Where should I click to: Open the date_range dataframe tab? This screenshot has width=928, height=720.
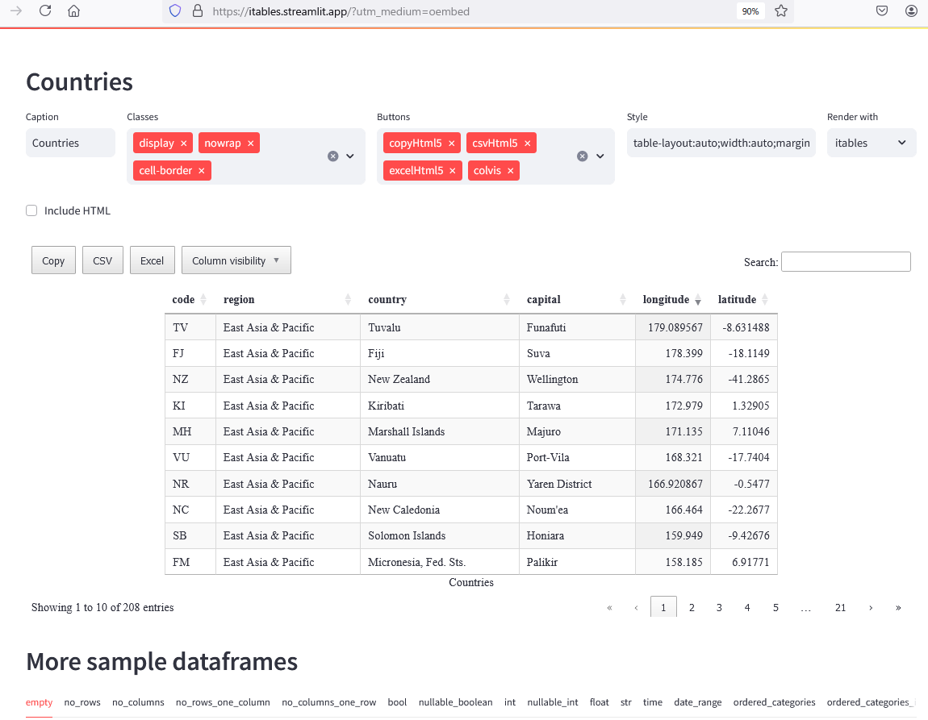coord(698,702)
